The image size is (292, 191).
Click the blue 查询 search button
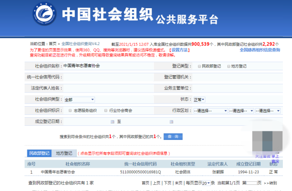click(173, 137)
